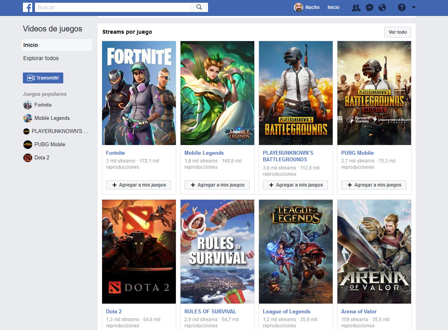Click the Dota 2 sidebar icon
Screen dimensions: 448x330
coord(28,157)
